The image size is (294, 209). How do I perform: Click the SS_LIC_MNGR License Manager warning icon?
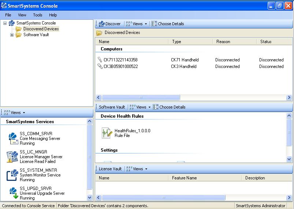tap(13, 157)
